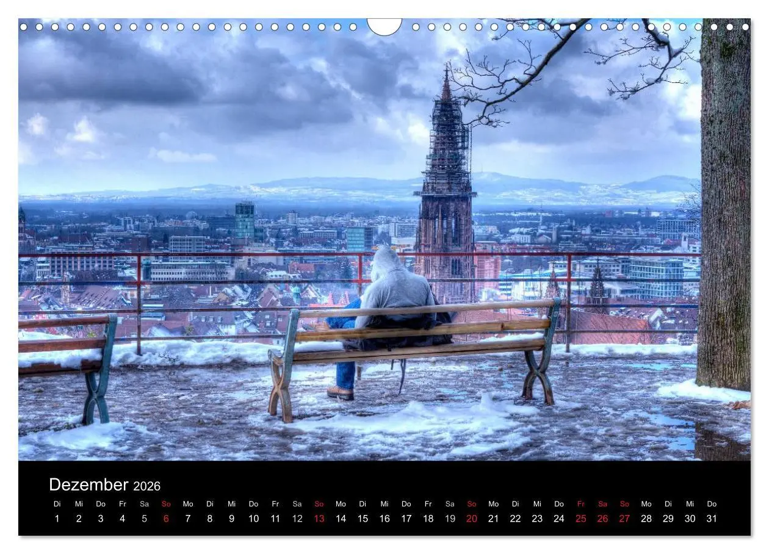769x554 pixels.
Task: Choose date 23 in the calendar row
Action: point(537,519)
